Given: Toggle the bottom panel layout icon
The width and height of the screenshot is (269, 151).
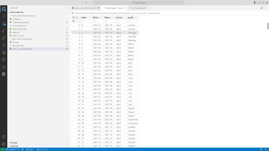Looking at the screenshot, I should (x=259, y=3).
